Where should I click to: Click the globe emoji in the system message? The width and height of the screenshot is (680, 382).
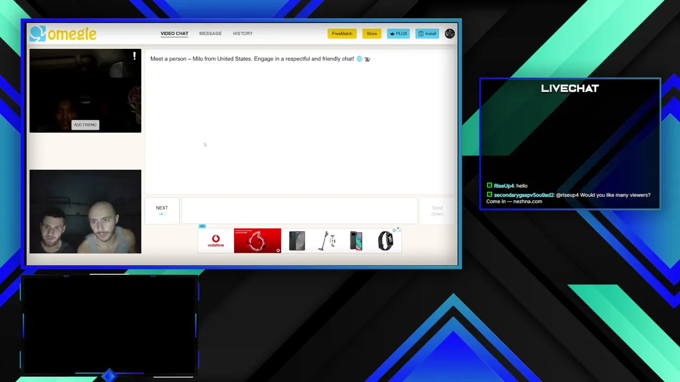pyautogui.click(x=359, y=59)
